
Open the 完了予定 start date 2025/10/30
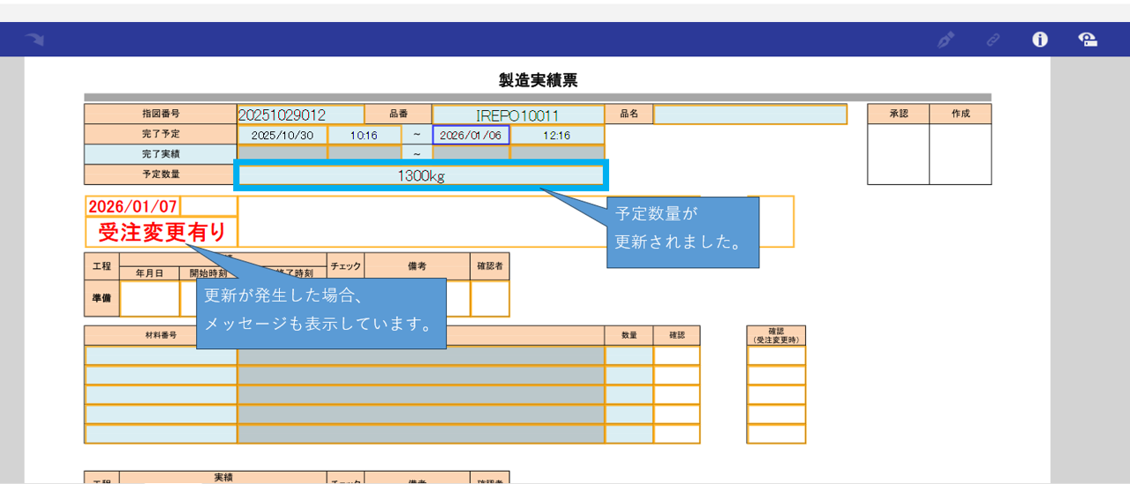(282, 135)
